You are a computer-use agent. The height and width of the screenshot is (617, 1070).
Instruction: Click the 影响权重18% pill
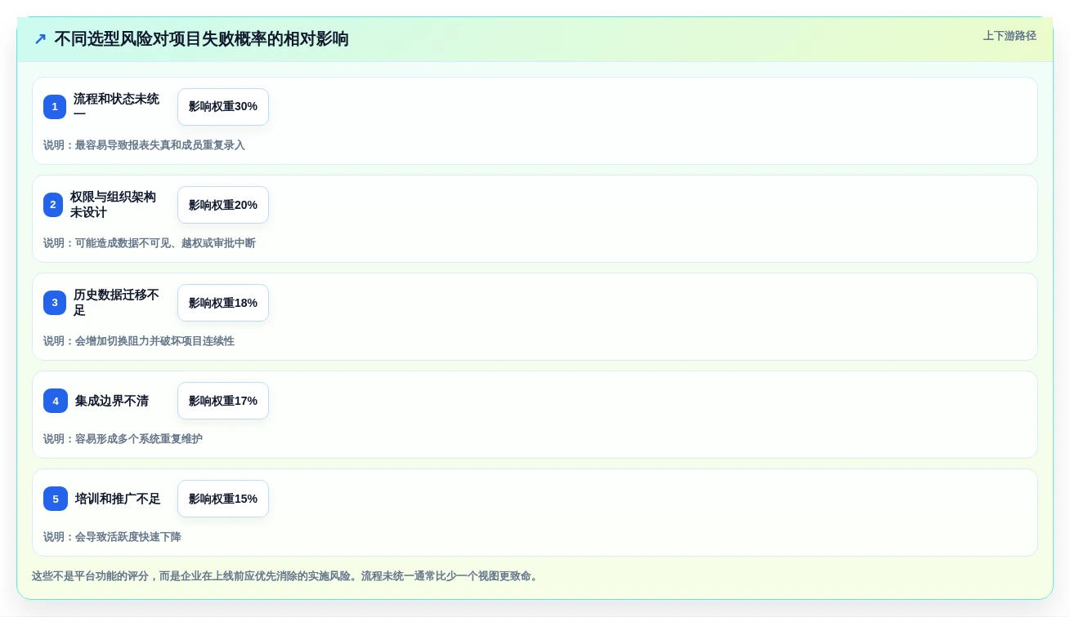click(223, 303)
